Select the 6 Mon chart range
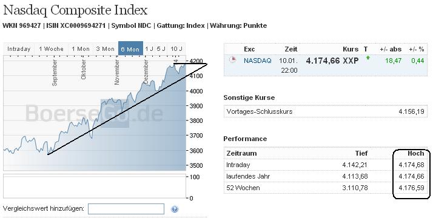 (x=130, y=49)
